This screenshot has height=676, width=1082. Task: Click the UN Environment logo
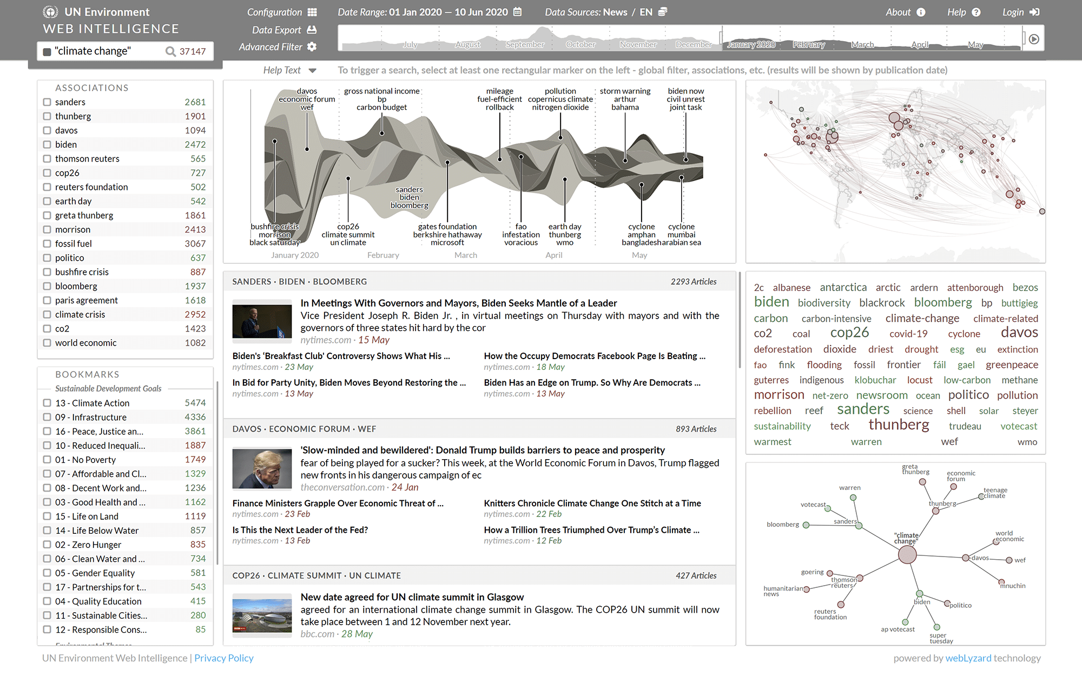pos(50,12)
